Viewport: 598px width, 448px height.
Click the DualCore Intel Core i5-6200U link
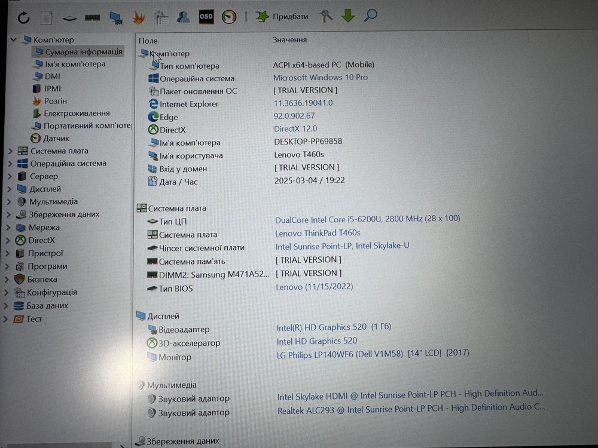368,219
